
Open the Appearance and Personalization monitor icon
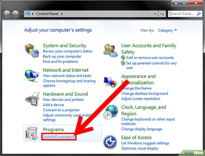coord(110,82)
